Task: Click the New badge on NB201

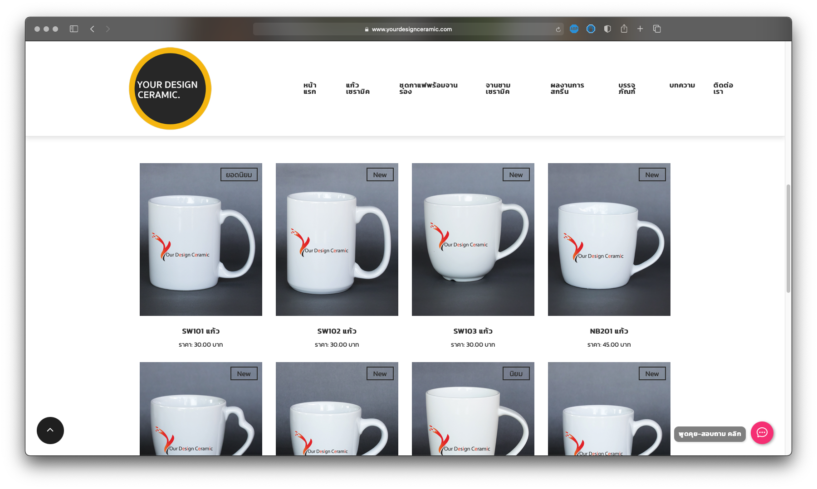Action: tap(652, 175)
